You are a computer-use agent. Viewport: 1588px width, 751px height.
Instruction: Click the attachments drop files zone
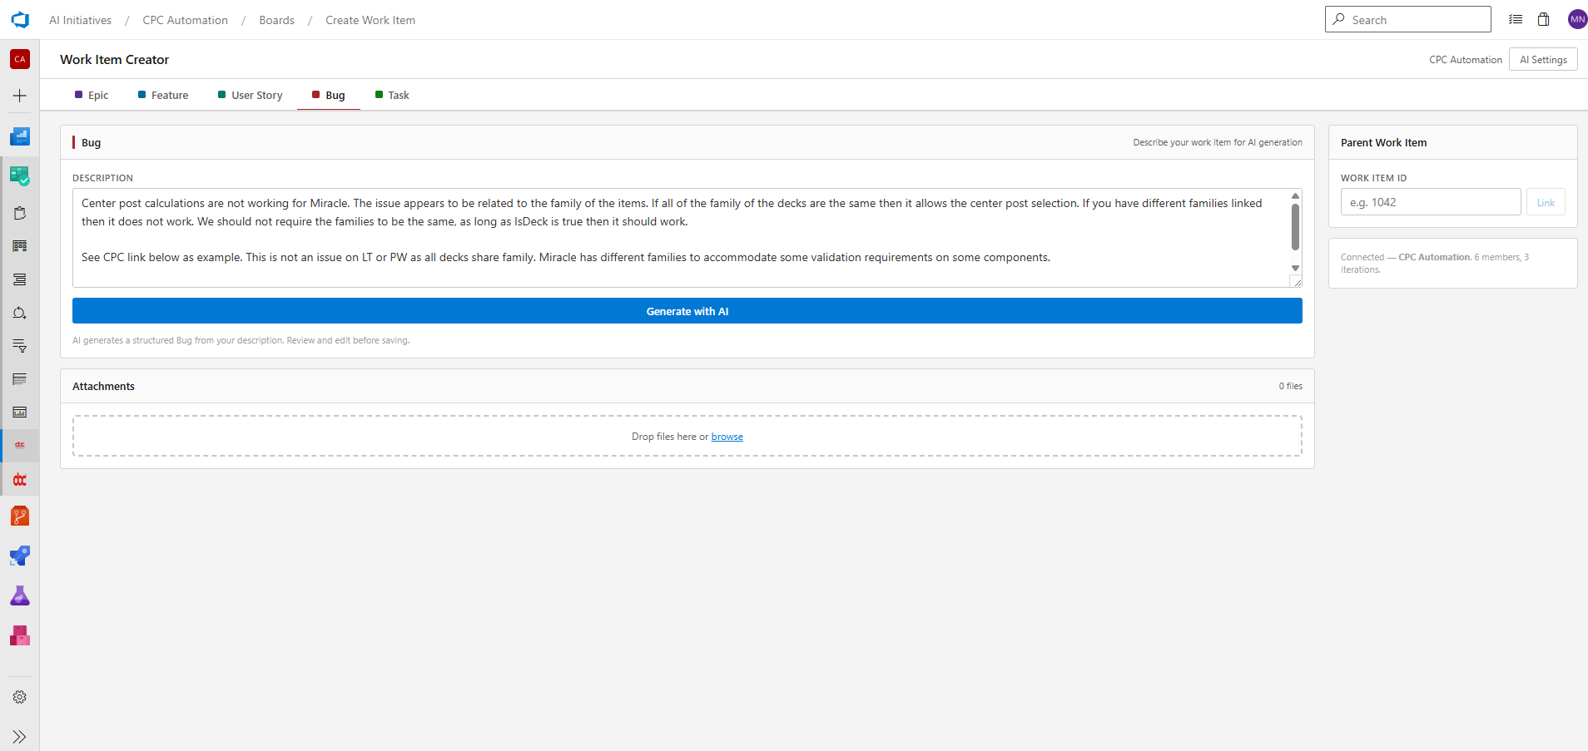click(x=687, y=436)
